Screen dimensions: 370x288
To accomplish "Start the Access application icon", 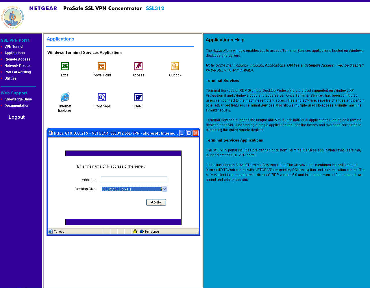I will coord(138,66).
